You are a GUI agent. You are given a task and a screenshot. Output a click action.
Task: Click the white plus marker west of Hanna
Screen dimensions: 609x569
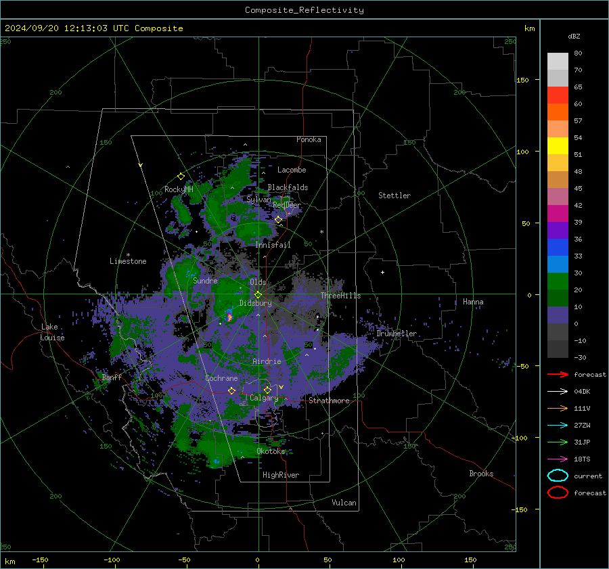pyautogui.click(x=382, y=272)
